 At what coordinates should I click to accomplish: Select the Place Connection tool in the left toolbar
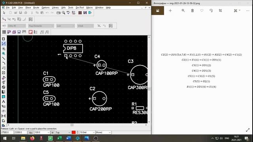coord(4,44)
